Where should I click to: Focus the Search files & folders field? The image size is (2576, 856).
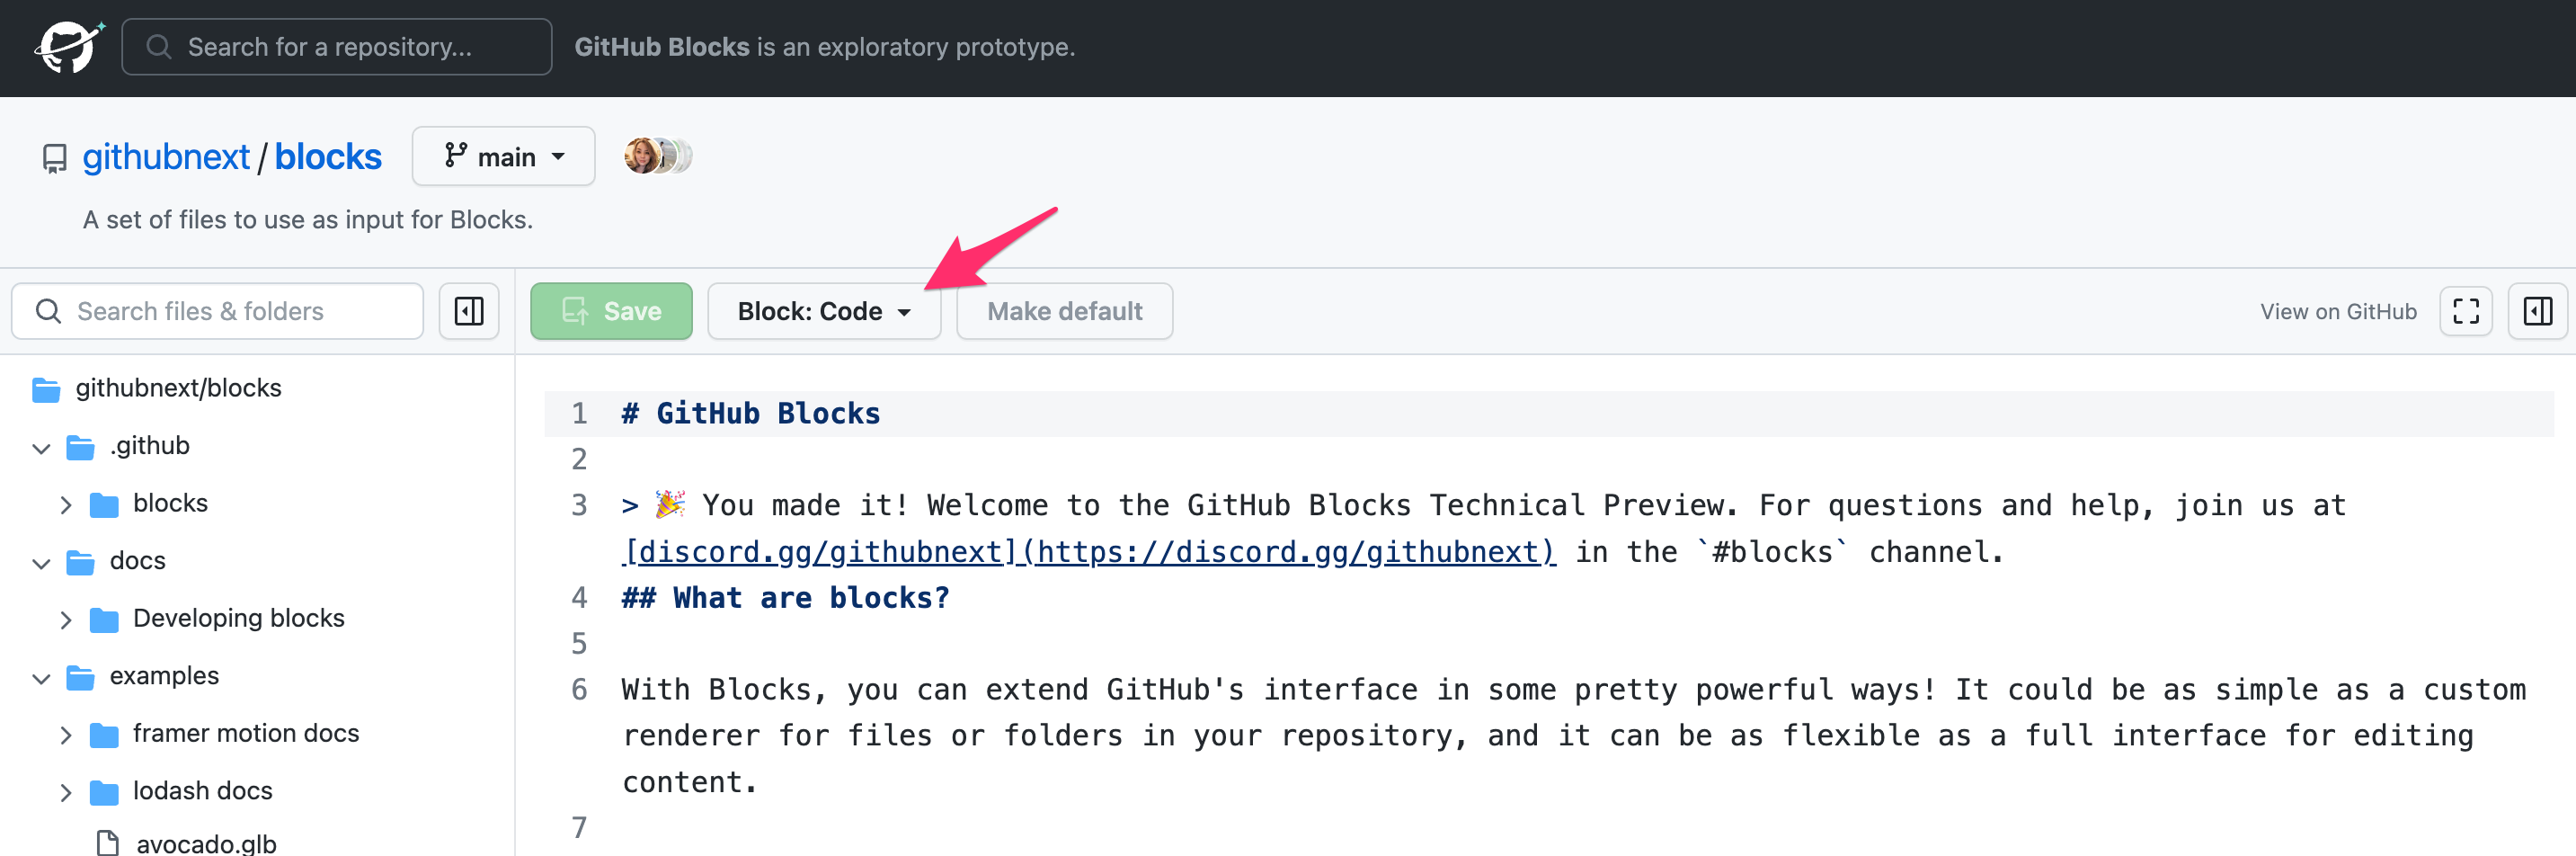pyautogui.click(x=217, y=311)
